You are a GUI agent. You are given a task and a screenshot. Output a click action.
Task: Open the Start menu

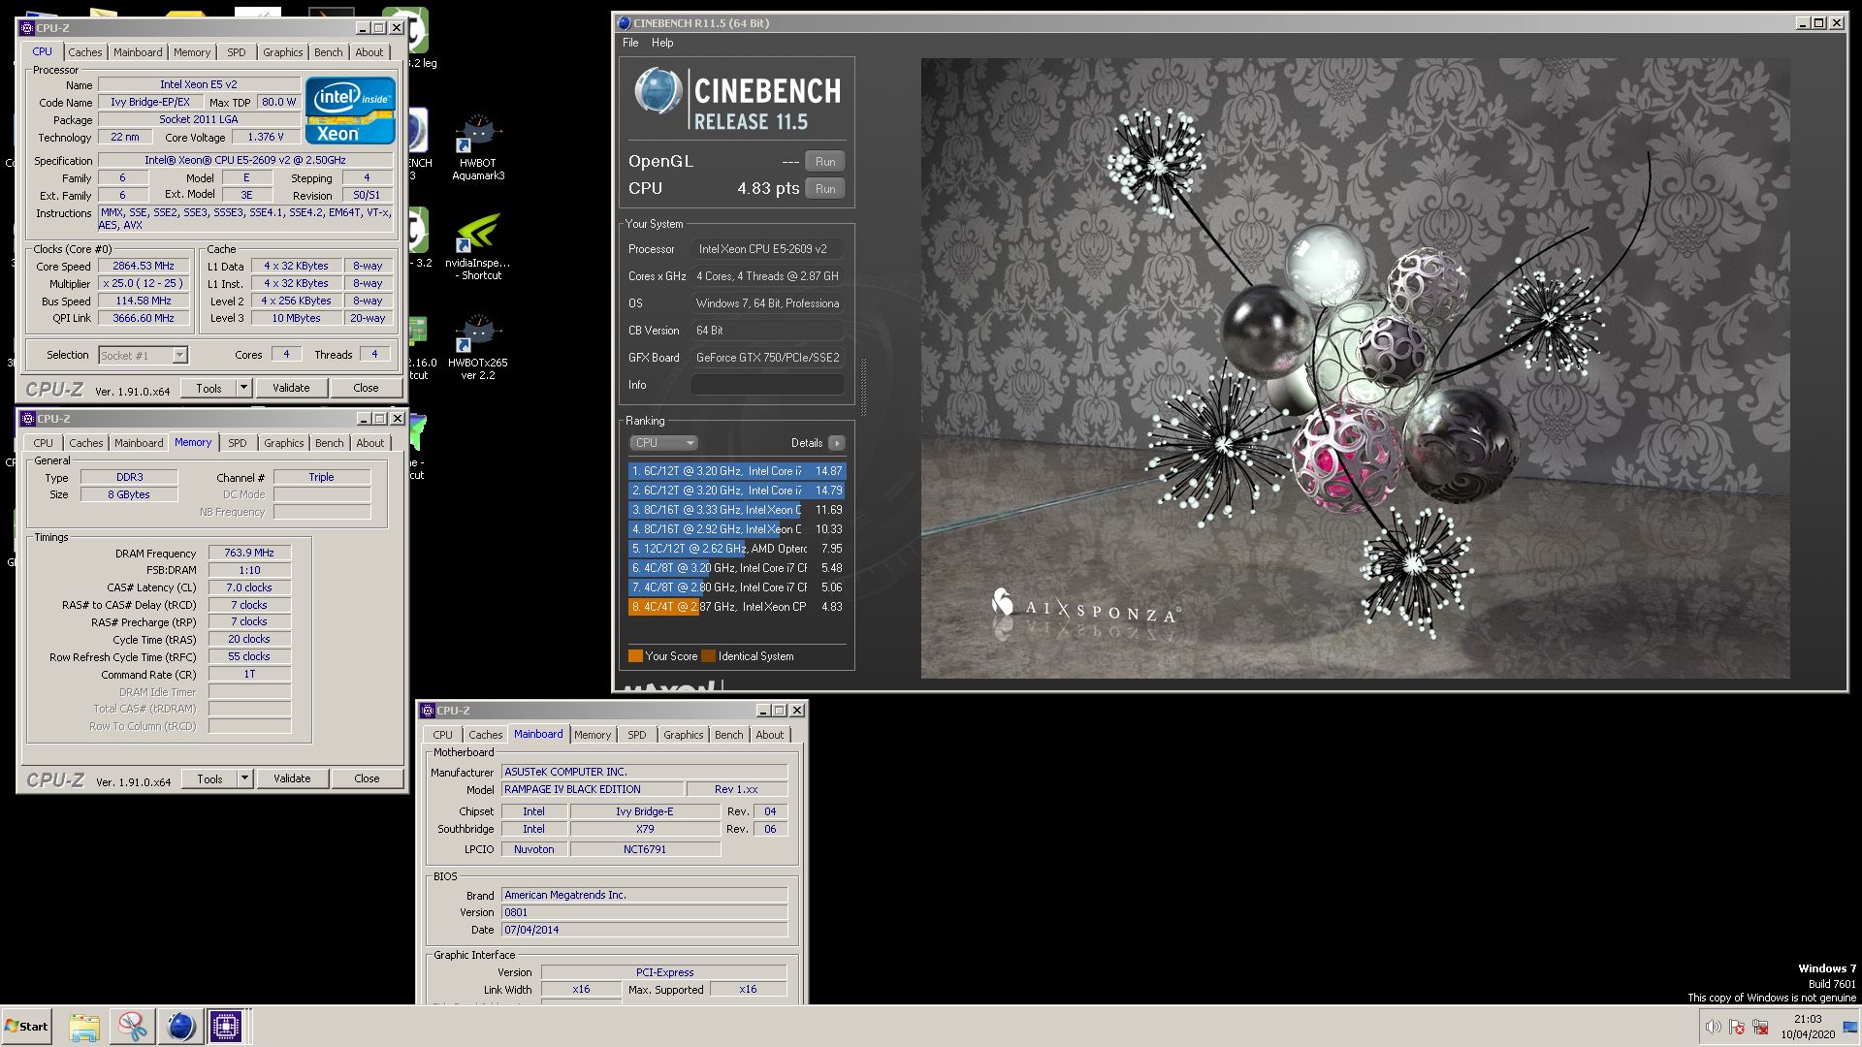click(26, 1027)
